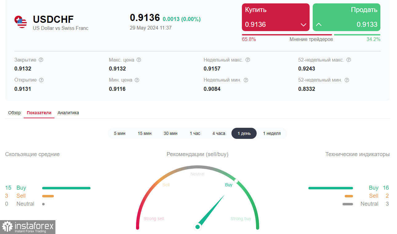Screen dimensions: 397x234
Task: Click the up chevron in Продать button
Action: [319, 25]
